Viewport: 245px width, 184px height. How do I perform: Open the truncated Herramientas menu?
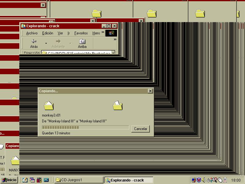tap(96, 33)
